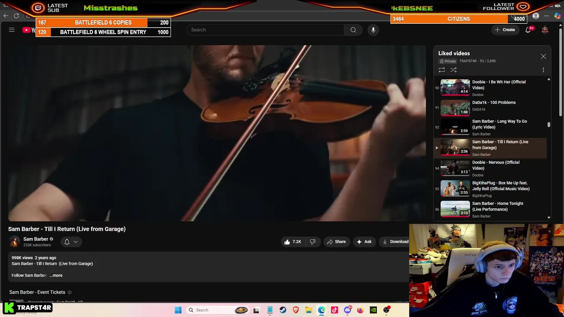Open the Create dropdown button

pos(505,30)
